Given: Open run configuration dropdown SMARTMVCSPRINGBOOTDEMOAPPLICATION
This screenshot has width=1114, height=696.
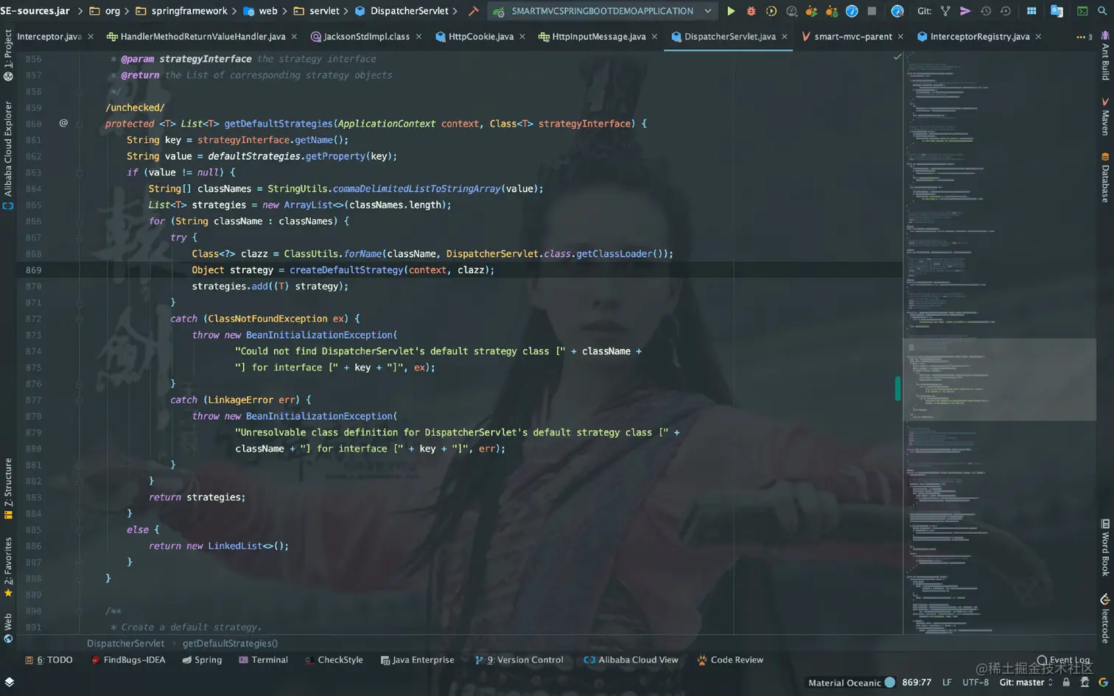Looking at the screenshot, I should [602, 11].
